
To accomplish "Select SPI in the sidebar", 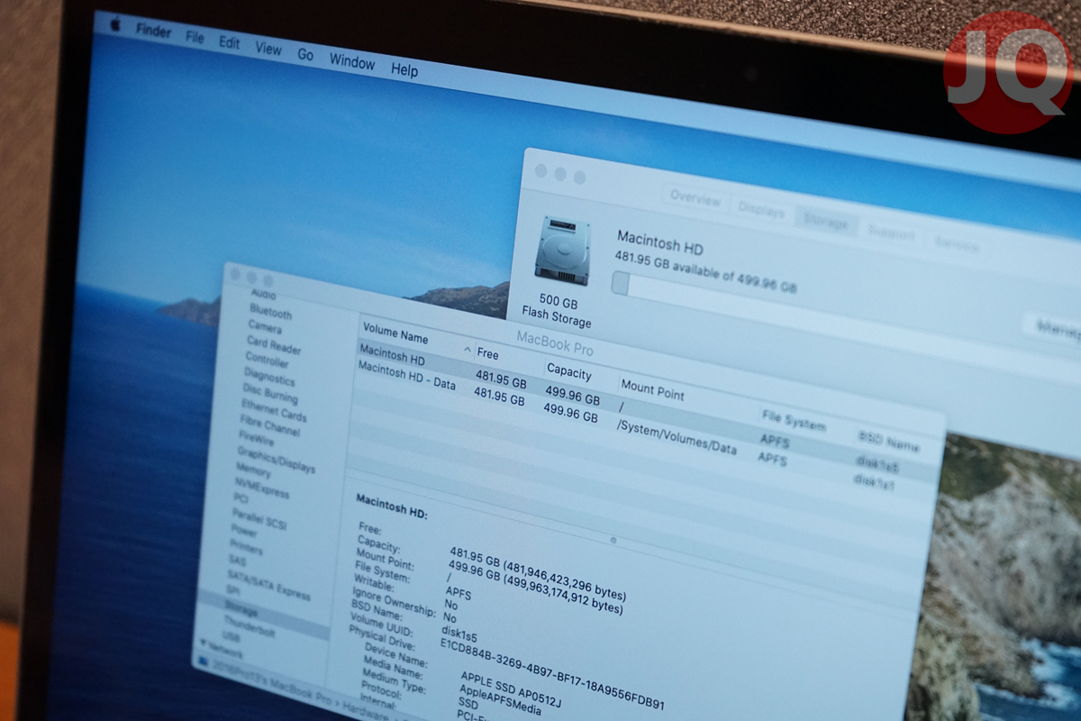I will tap(233, 591).
